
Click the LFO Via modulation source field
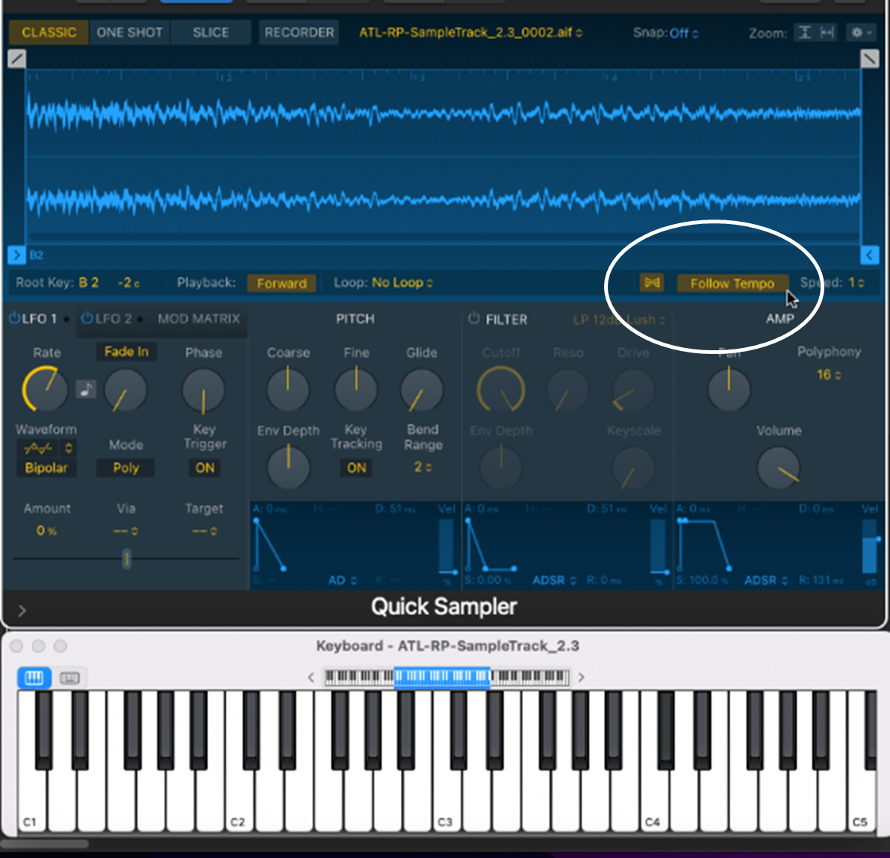coord(125,531)
